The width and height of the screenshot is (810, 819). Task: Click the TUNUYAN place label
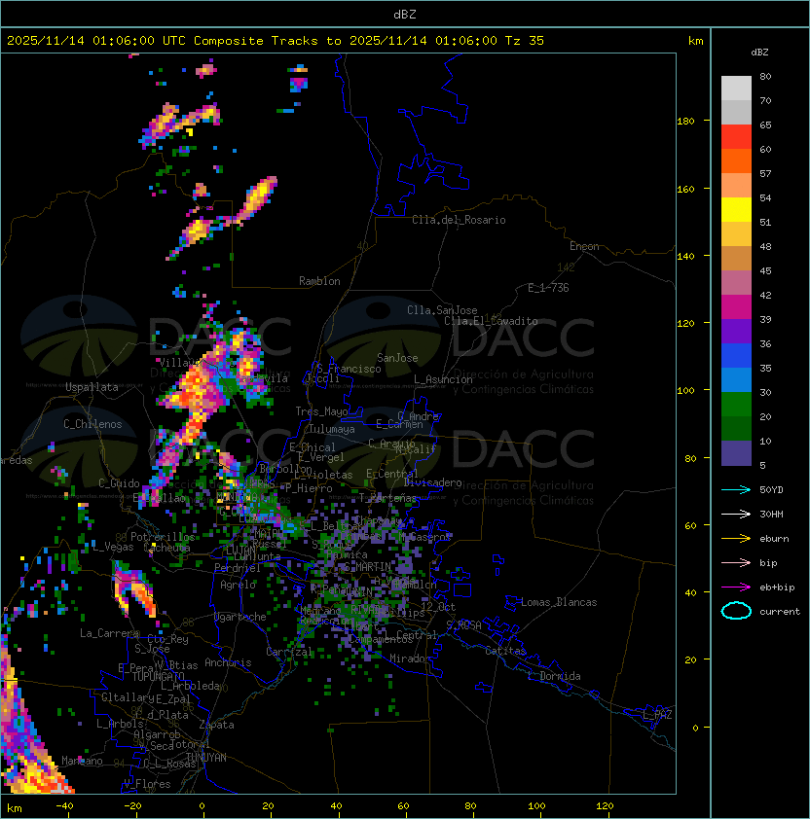click(x=206, y=758)
